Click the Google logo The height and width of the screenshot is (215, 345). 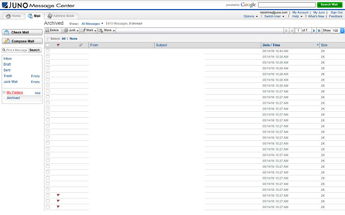(248, 5)
